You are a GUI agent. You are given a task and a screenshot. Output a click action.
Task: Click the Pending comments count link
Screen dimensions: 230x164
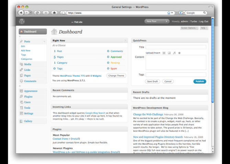pyautogui.click(x=115, y=63)
